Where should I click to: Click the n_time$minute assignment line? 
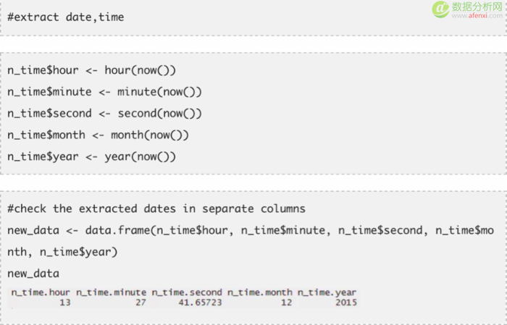(x=104, y=92)
